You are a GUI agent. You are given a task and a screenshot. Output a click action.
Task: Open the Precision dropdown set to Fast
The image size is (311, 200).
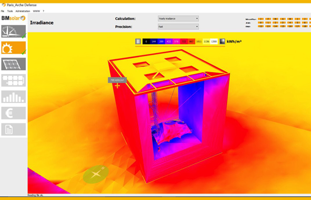tap(178, 27)
